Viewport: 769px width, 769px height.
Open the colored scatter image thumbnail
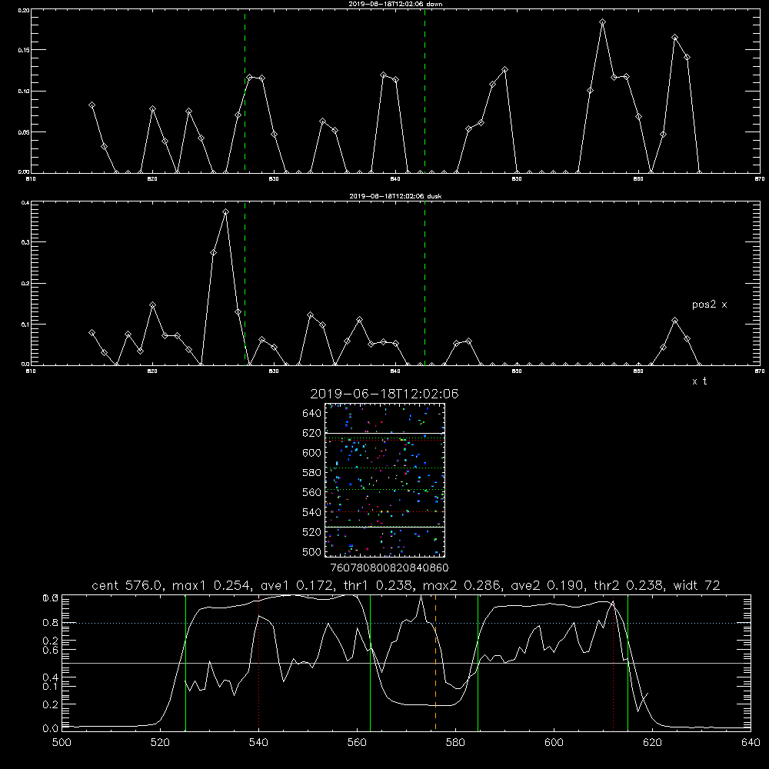384,480
